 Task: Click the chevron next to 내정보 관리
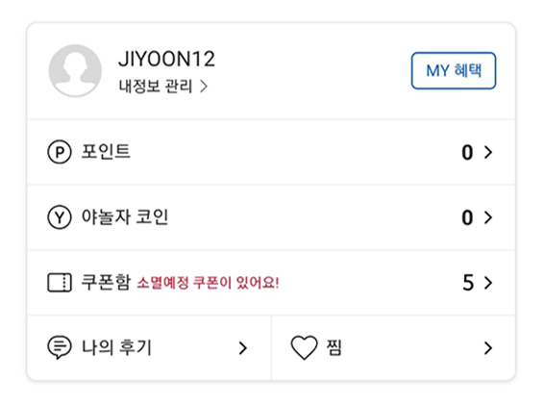(204, 87)
